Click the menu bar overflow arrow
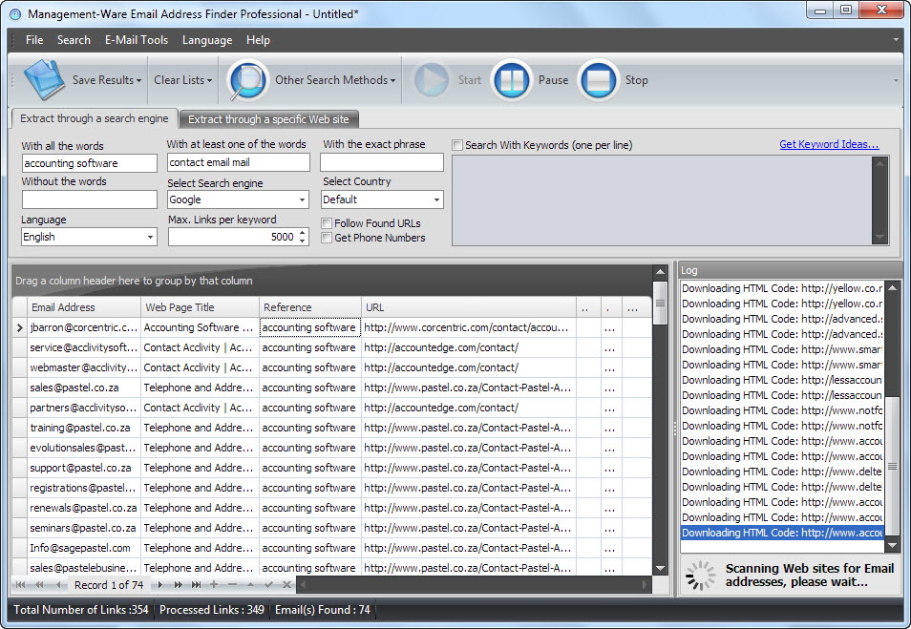Image resolution: width=911 pixels, height=629 pixels. pyautogui.click(x=897, y=39)
